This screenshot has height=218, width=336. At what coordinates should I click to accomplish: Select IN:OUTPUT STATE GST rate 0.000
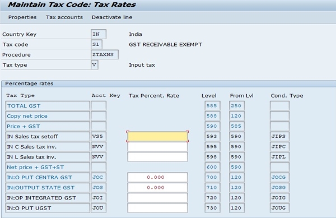tap(157, 188)
